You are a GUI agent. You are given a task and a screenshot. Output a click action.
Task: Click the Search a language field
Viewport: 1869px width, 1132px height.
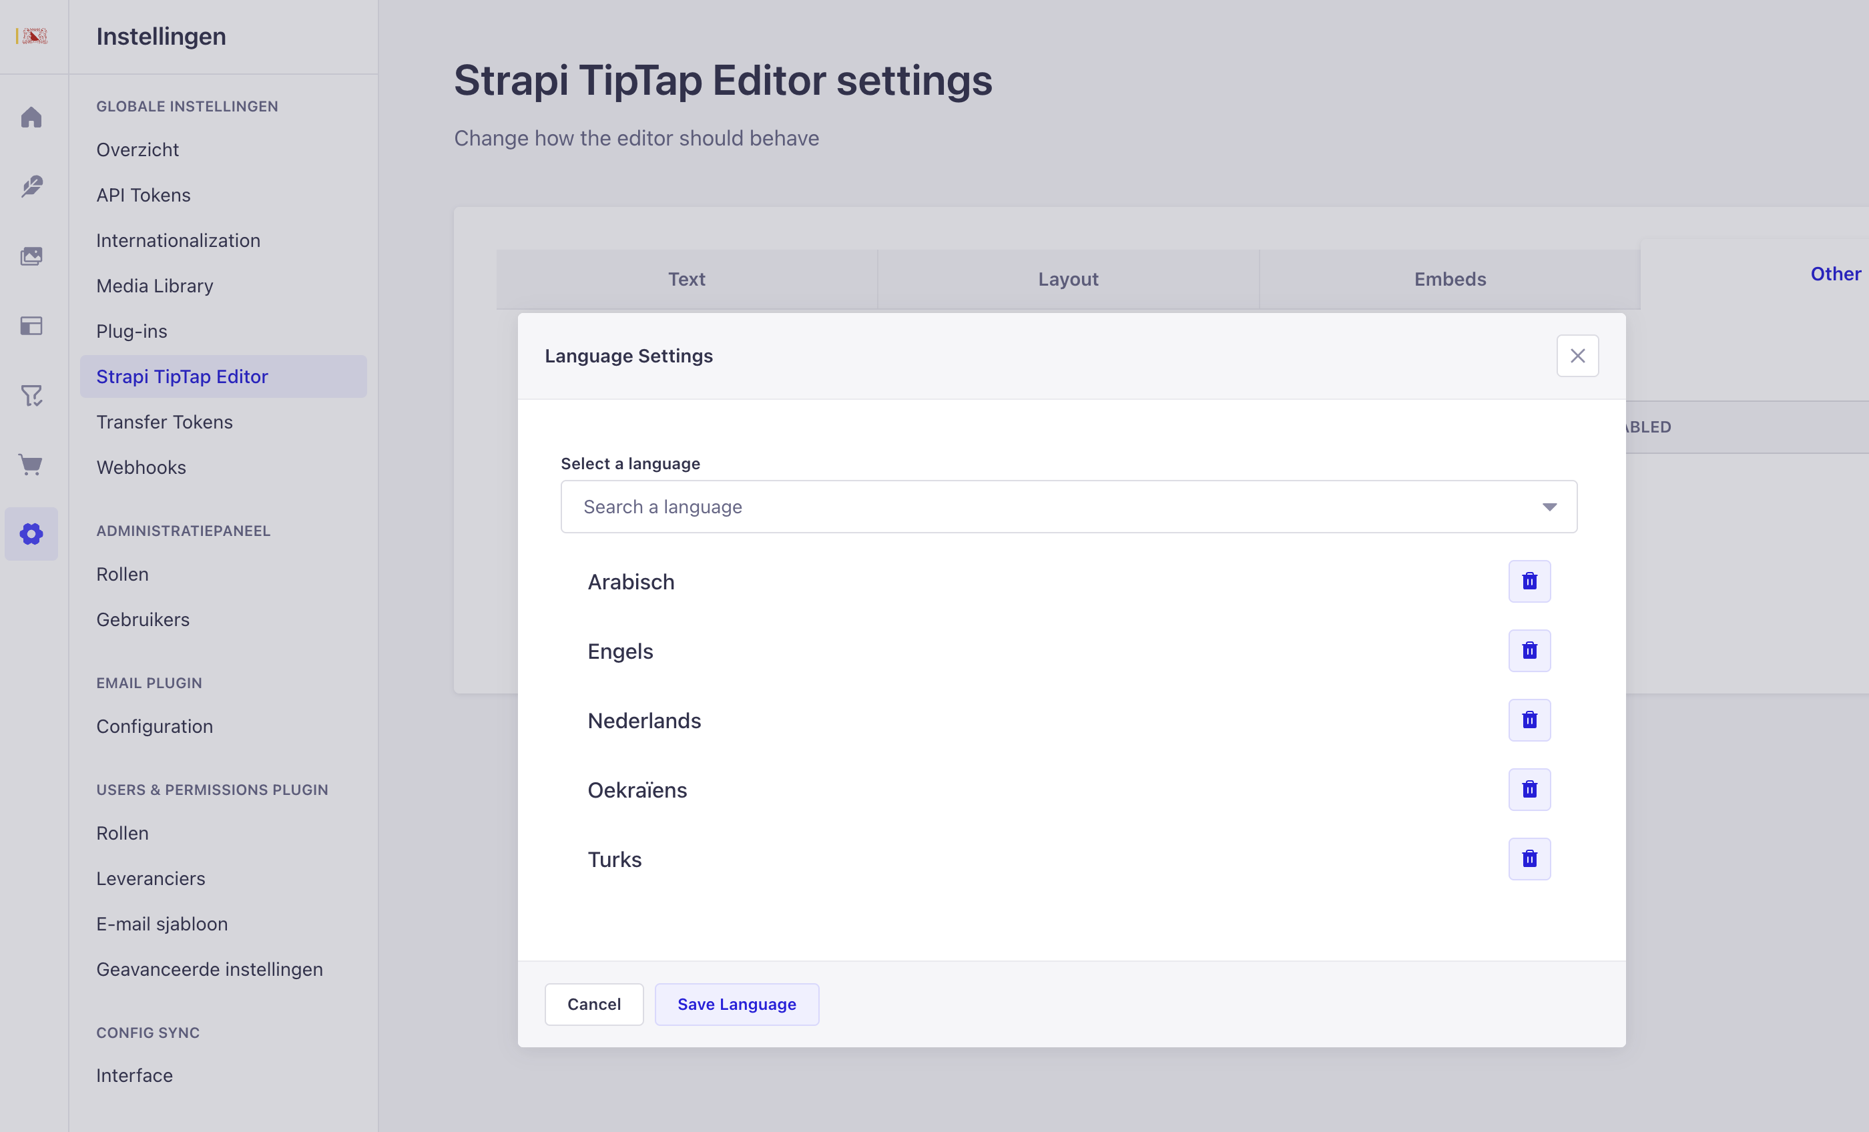click(1069, 507)
